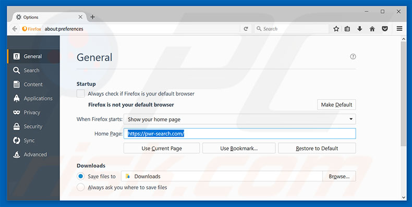Click the gear icon on the Options tab
The image size is (412, 207).
point(19,17)
